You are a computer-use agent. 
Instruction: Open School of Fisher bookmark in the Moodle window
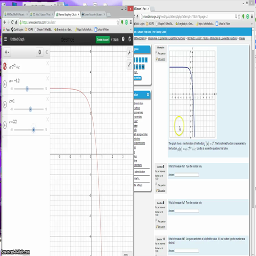coord(223,24)
